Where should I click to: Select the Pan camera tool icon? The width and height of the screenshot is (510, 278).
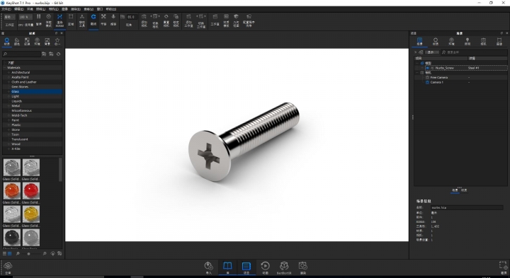(103, 20)
